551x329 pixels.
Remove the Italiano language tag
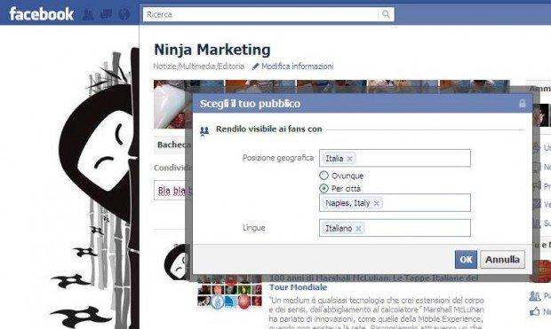[358, 229]
